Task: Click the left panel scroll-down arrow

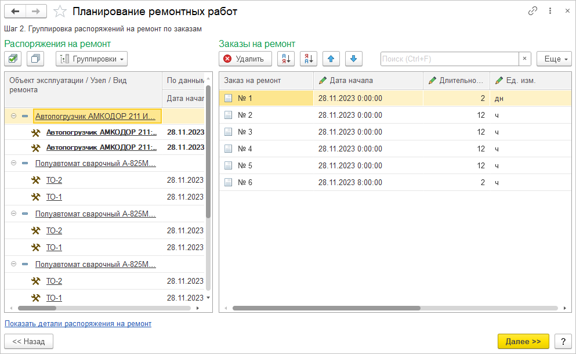Action: [x=208, y=298]
